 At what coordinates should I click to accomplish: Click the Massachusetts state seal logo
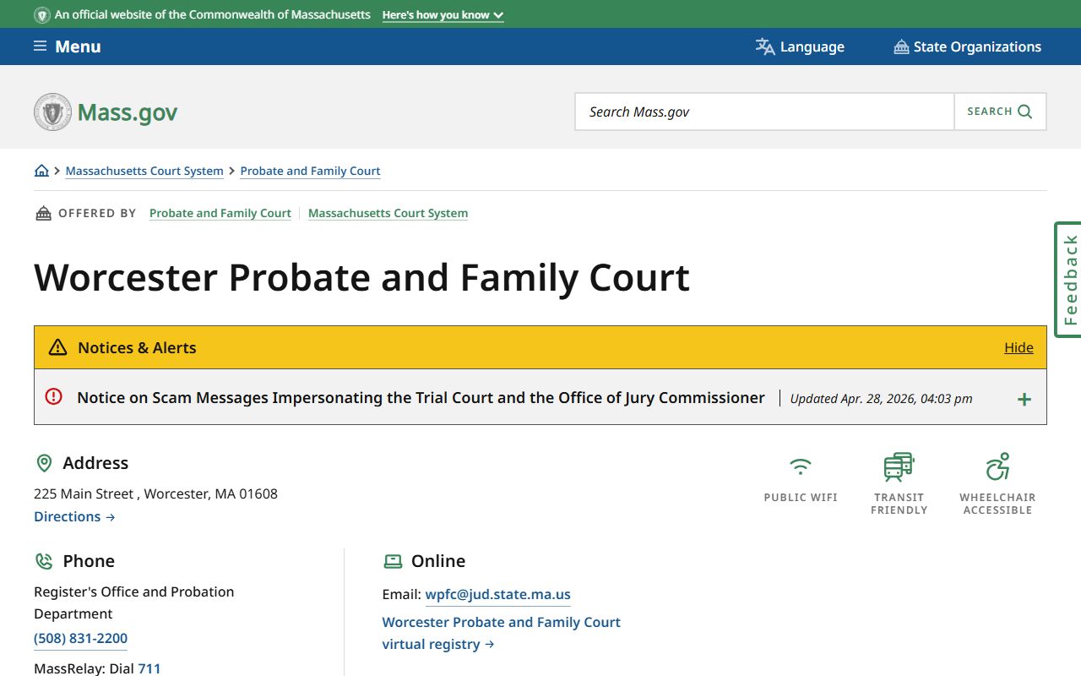[52, 112]
